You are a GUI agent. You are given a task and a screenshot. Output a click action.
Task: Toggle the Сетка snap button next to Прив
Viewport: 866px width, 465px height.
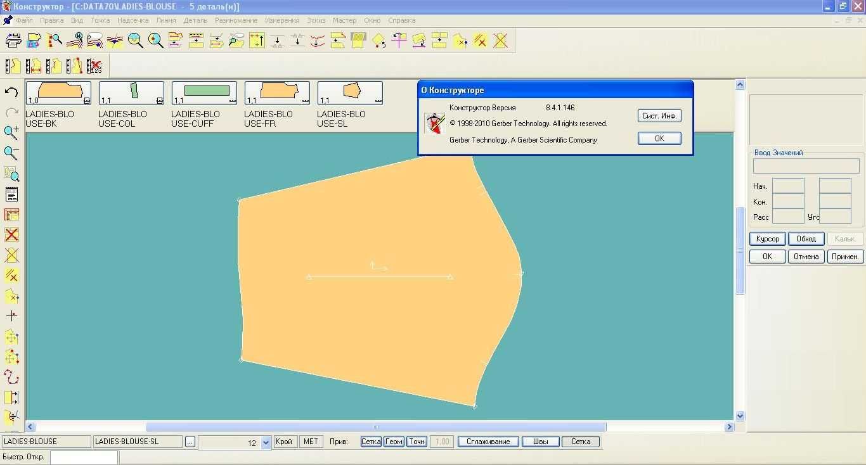coord(371,442)
